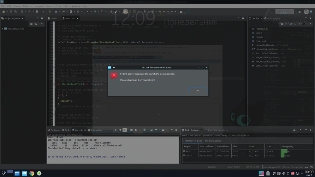Viewport: 315px width, 177px height.
Task: Toggle Hide Inactive Elements in the Outline toolbar
Action: [x=304, y=24]
